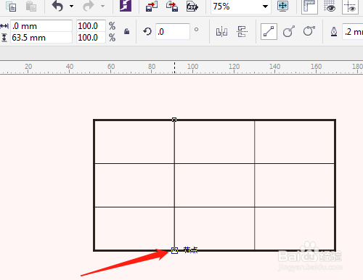The image size is (363, 280).
Task: Click the object width field
Action: (x=41, y=26)
